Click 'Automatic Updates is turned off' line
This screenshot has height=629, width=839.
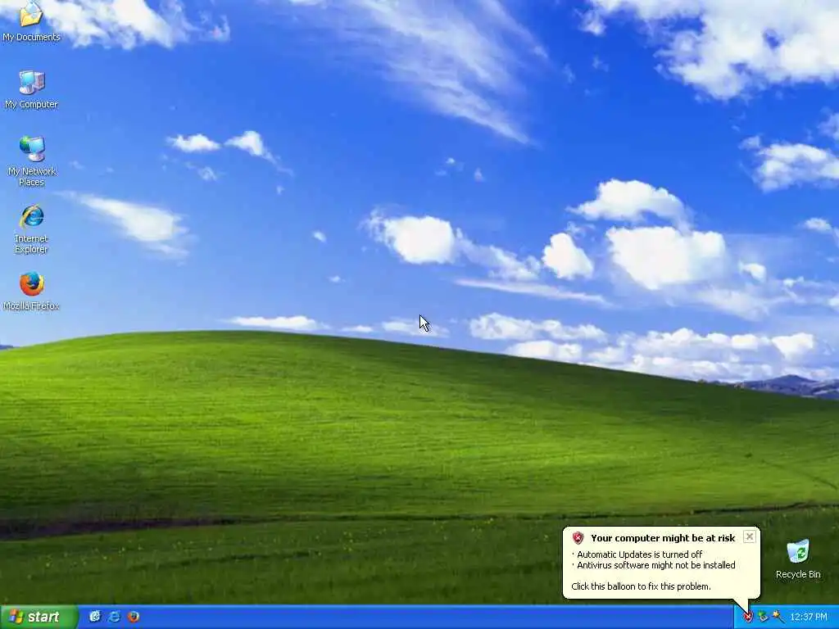639,554
